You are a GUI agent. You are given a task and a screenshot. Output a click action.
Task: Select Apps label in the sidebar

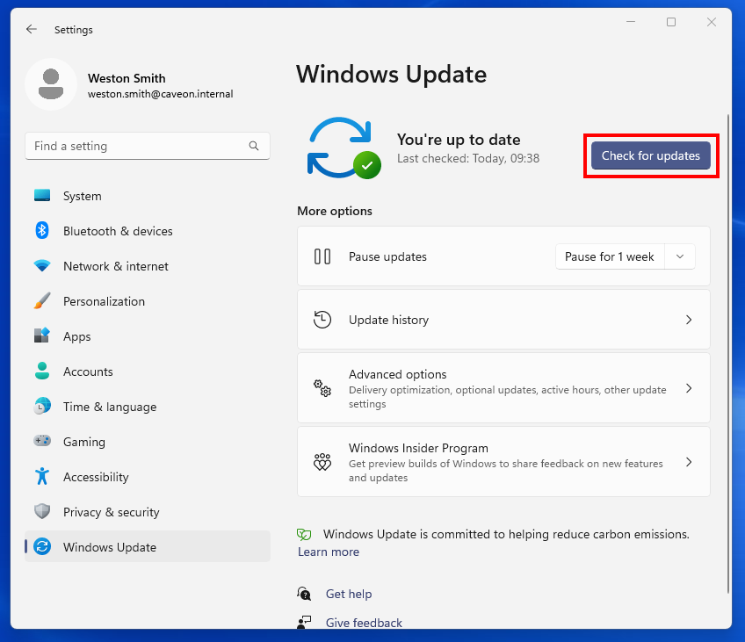[x=77, y=336]
